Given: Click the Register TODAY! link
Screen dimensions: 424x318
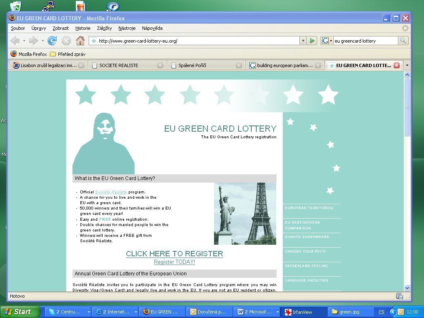Looking at the screenshot, I should click(174, 262).
